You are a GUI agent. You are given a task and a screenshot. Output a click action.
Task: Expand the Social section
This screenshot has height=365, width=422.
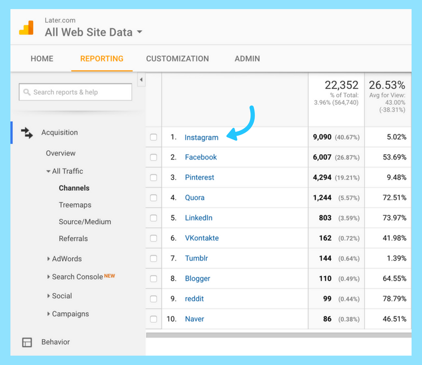[x=49, y=296]
